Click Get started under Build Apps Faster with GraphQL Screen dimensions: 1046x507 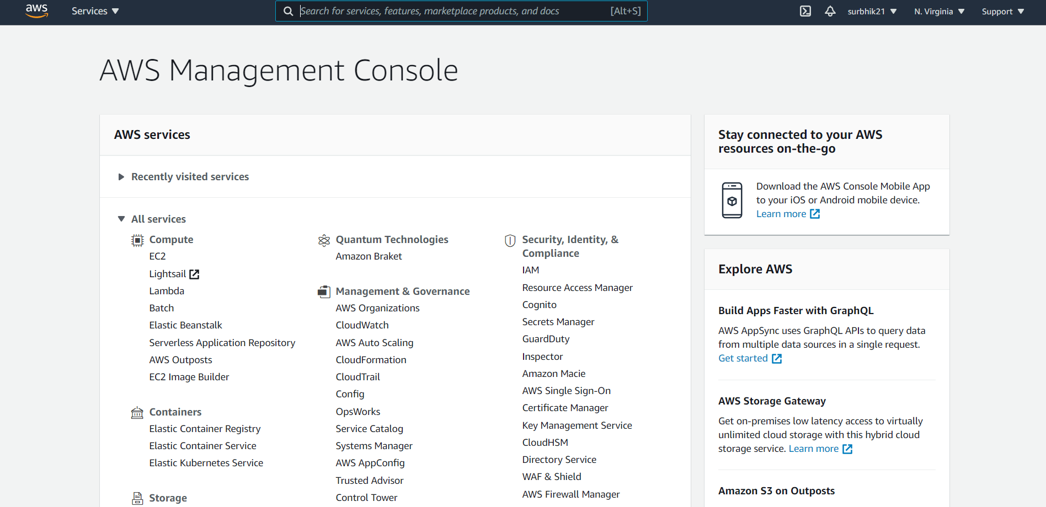(743, 358)
